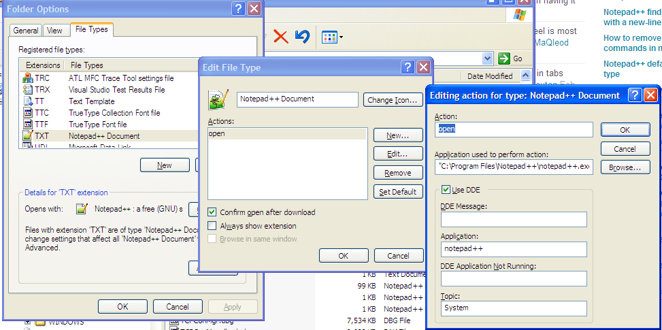Click the File Types column header
Viewport: 662px width, 330px height.
click(x=86, y=65)
